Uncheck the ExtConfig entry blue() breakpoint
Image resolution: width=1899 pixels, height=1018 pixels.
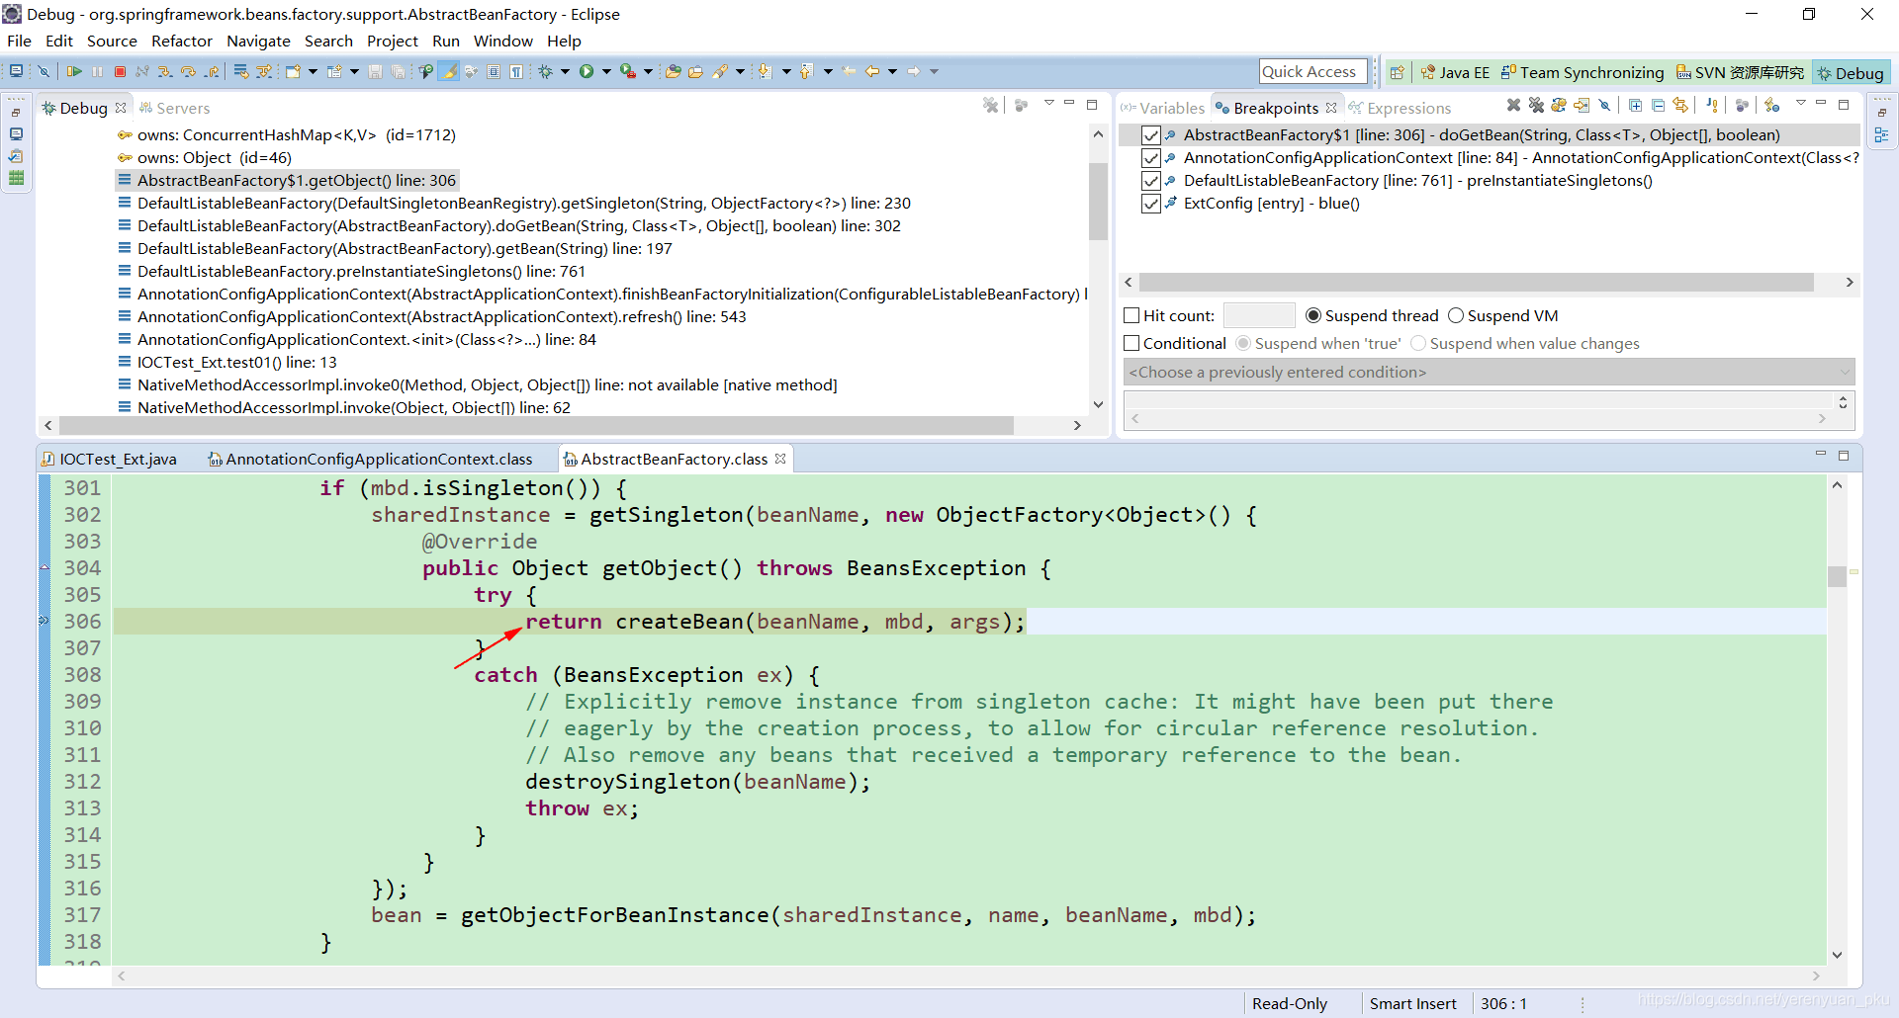pos(1150,204)
